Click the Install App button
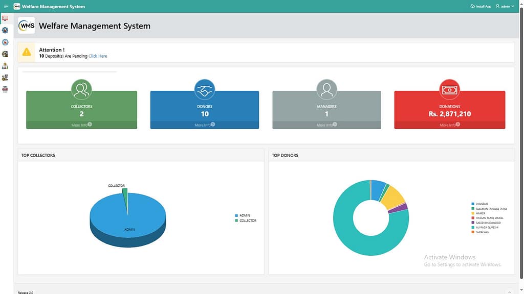The image size is (524, 294). (x=481, y=6)
